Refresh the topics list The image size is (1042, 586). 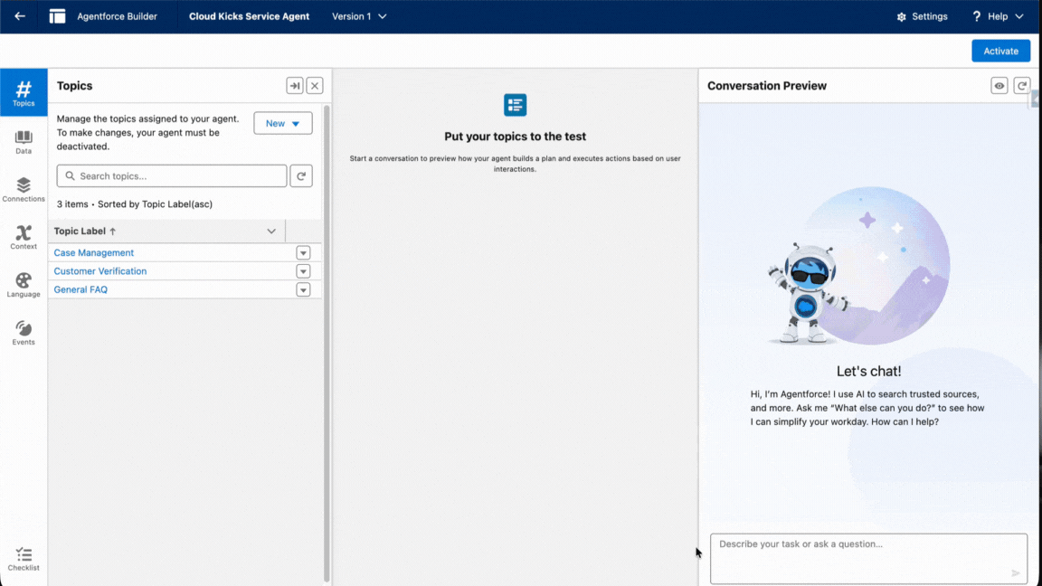pyautogui.click(x=301, y=176)
